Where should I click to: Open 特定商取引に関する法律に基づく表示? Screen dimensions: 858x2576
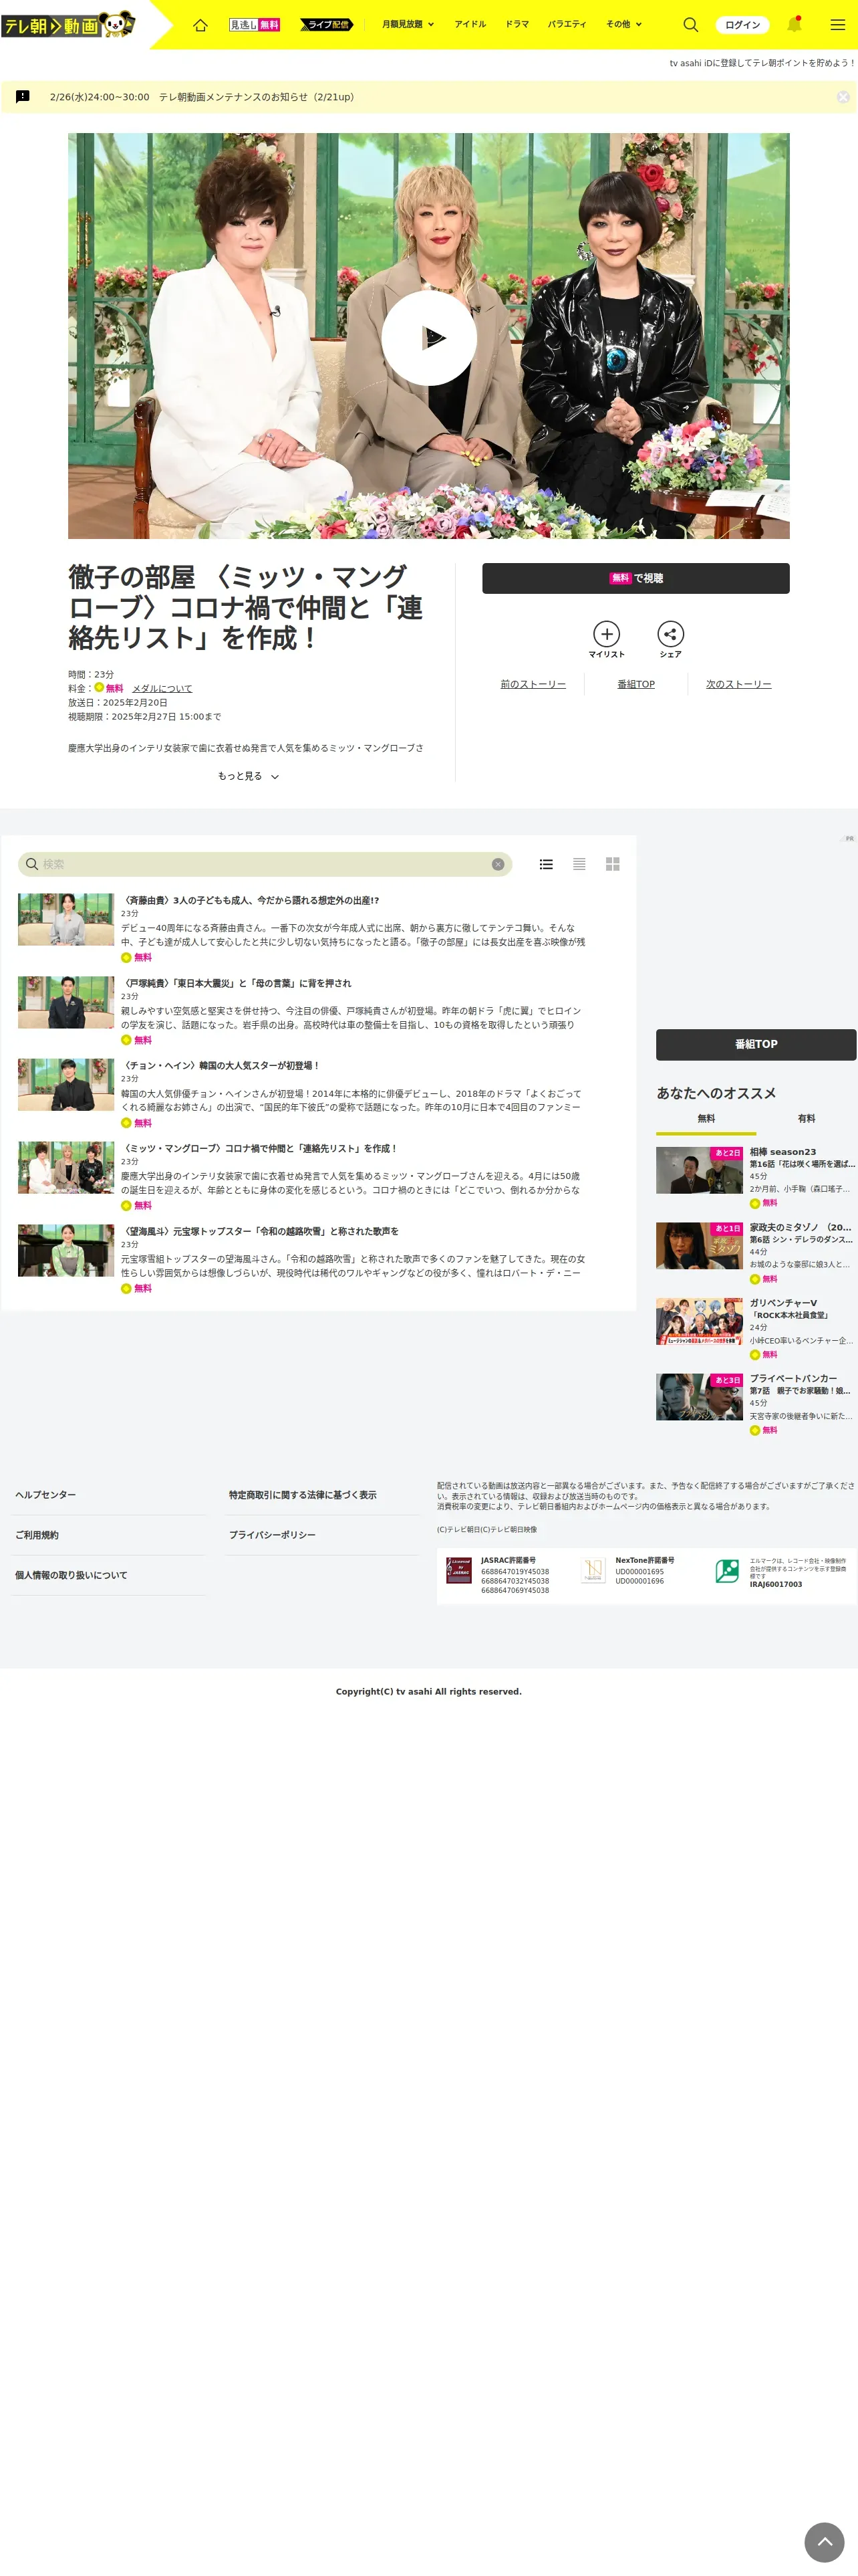point(303,1494)
